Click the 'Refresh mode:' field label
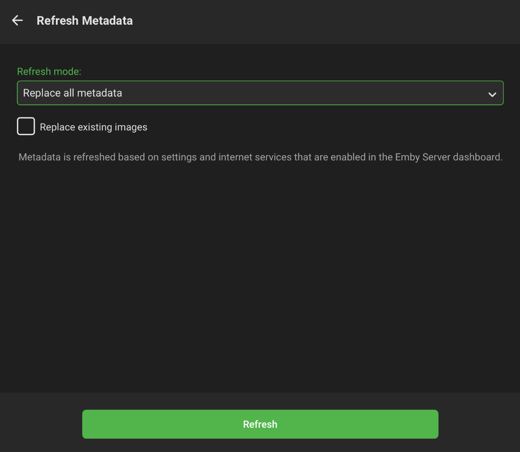This screenshot has width=520, height=452. (49, 72)
